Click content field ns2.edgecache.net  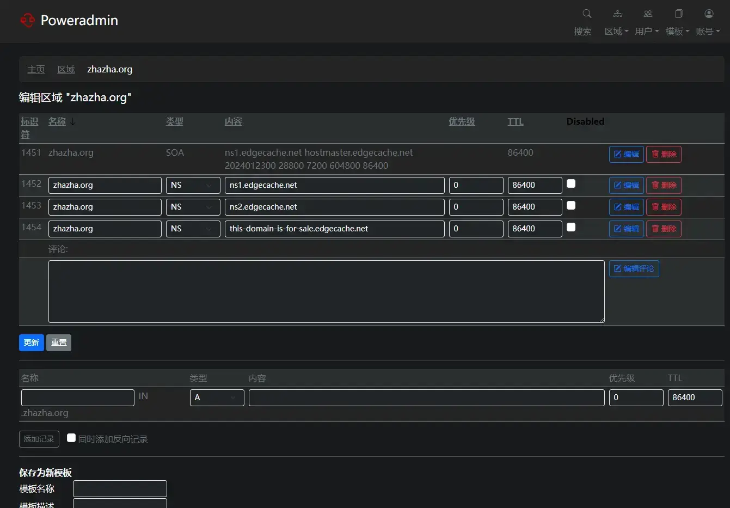tap(335, 207)
